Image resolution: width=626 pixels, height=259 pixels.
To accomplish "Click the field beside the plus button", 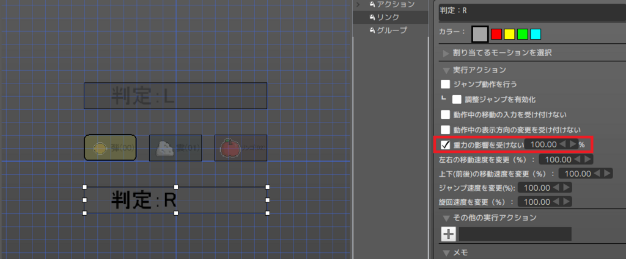I will pyautogui.click(x=515, y=235).
